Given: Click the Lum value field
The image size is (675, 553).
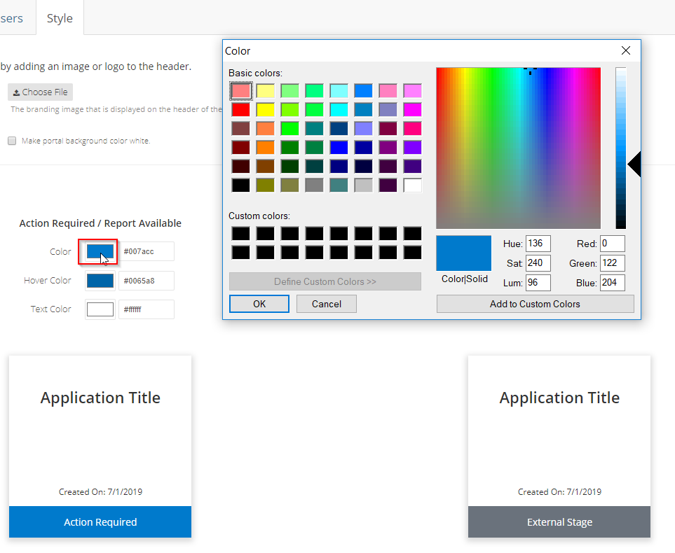Looking at the screenshot, I should tap(538, 283).
